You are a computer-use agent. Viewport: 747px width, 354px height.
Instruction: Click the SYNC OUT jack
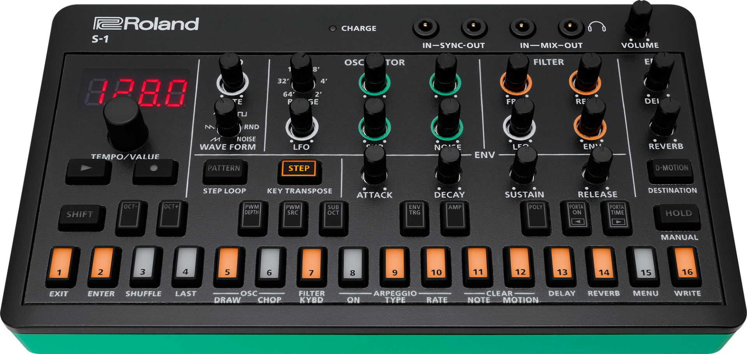point(474,27)
